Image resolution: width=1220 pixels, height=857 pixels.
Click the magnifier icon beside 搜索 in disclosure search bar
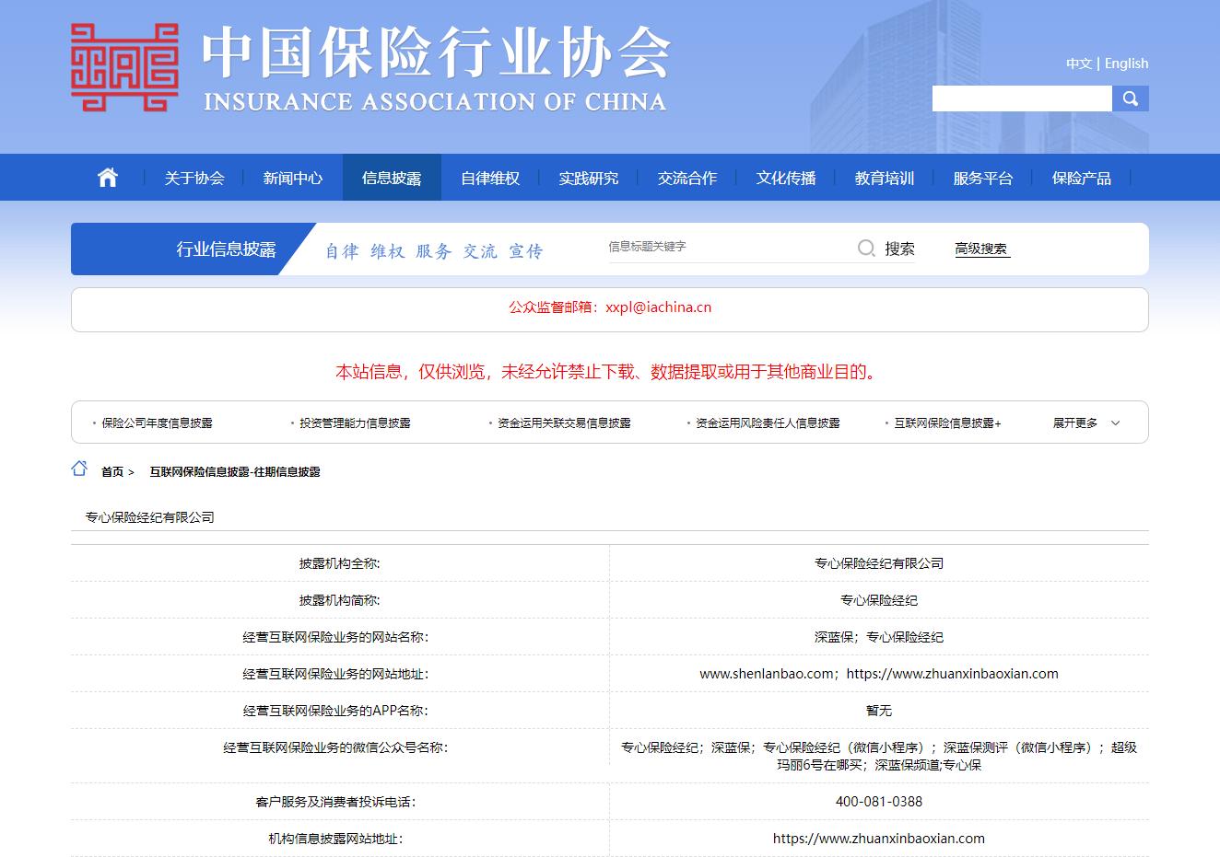[x=866, y=248]
